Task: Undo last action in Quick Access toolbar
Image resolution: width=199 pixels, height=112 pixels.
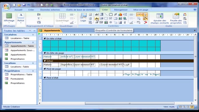Action: 28,5
